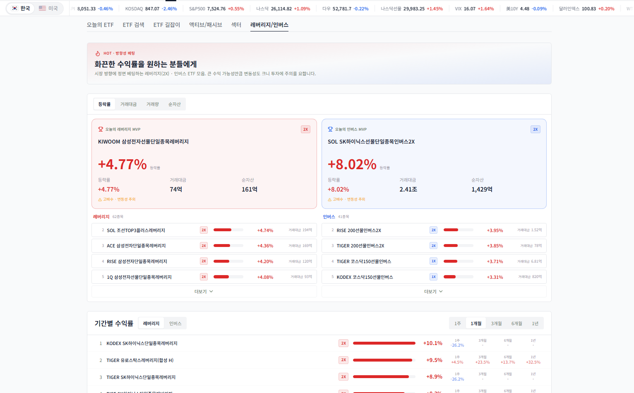Open KODEX 코스닥150선물인버스 row
Screen dimensions: 634x393
[x=434, y=277]
